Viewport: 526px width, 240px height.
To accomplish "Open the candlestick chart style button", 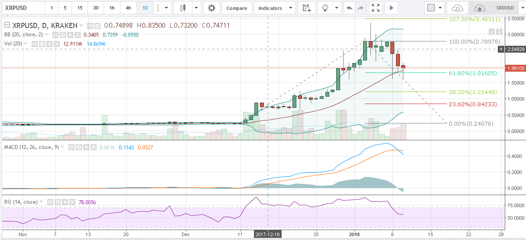I will pyautogui.click(x=182, y=8).
